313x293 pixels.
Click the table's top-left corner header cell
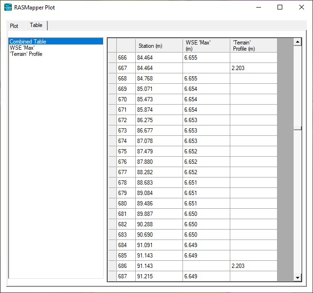[112, 46]
